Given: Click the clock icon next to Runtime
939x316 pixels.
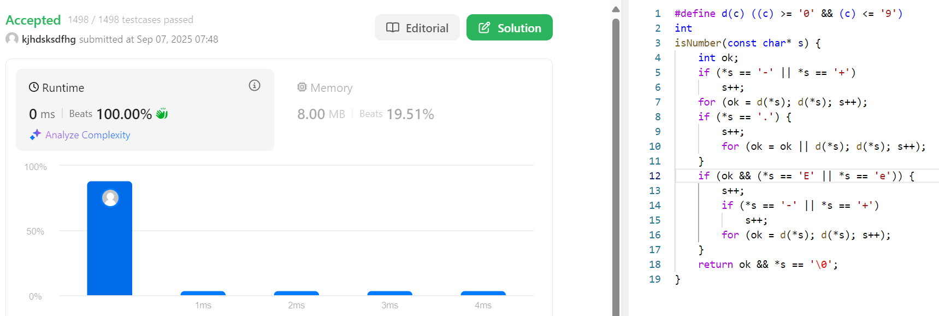Looking at the screenshot, I should pyautogui.click(x=34, y=87).
